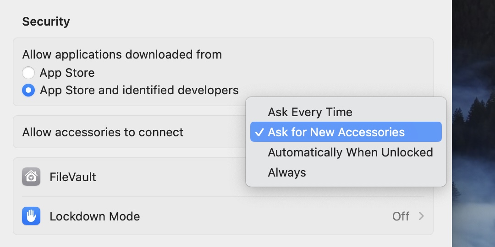This screenshot has height=247, width=495.
Task: Click the "App Store" option label text
Action: [x=67, y=73]
